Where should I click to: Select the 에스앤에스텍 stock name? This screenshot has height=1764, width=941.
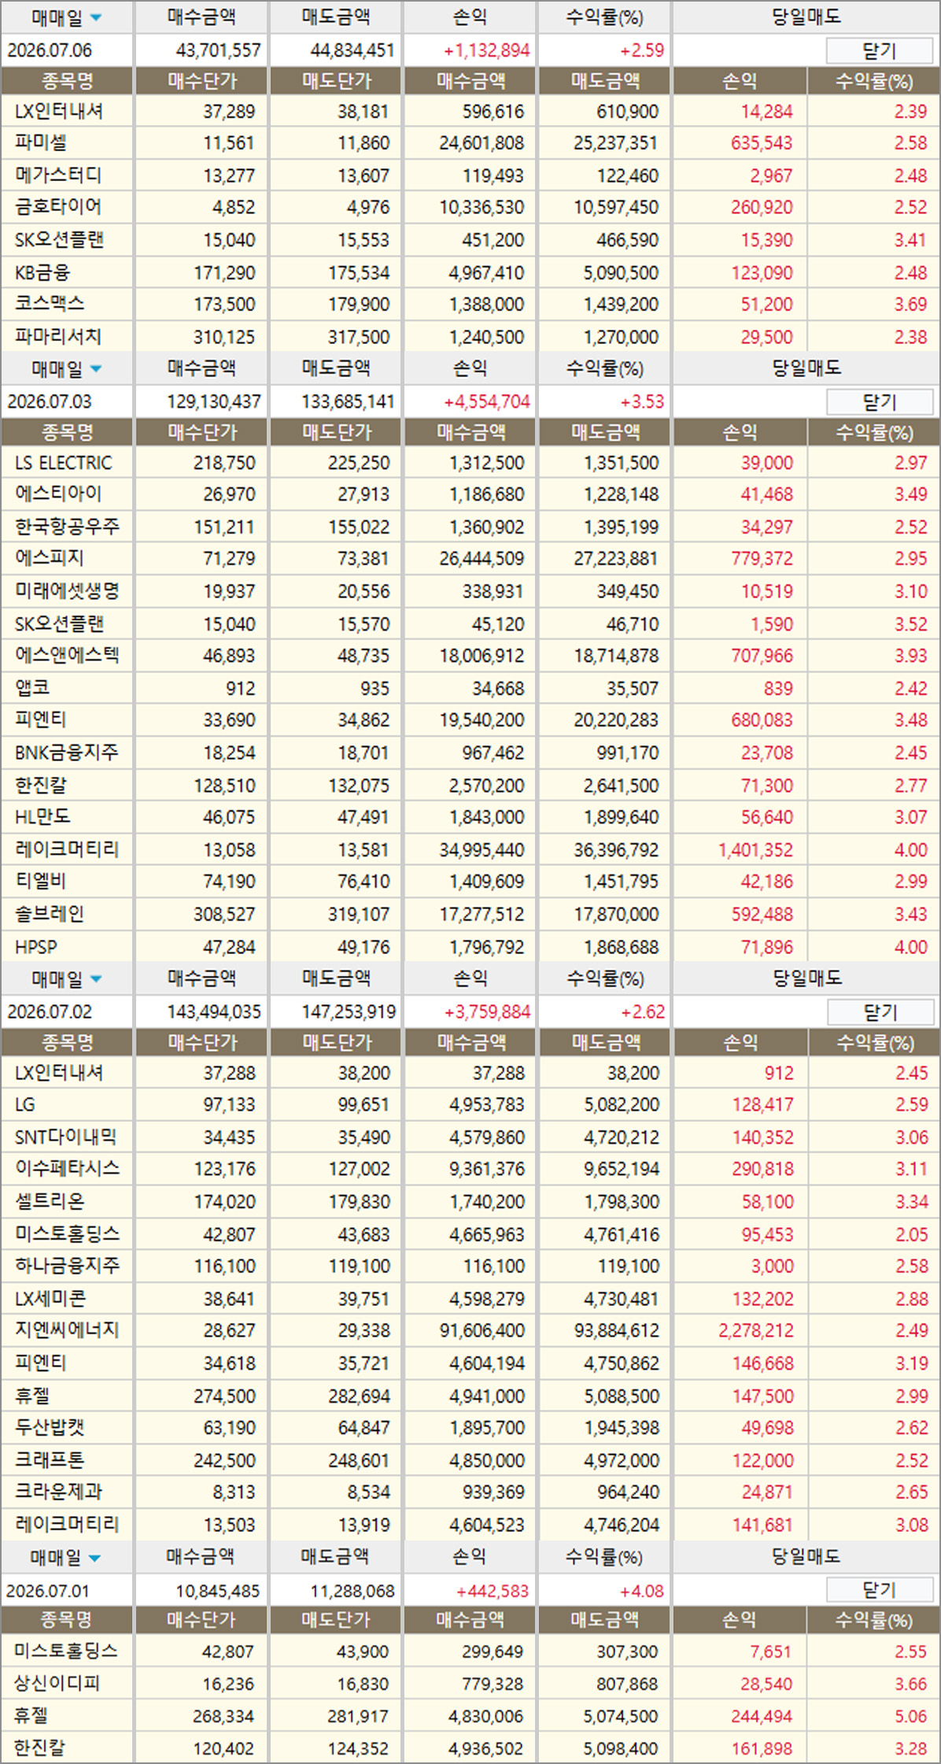(68, 656)
